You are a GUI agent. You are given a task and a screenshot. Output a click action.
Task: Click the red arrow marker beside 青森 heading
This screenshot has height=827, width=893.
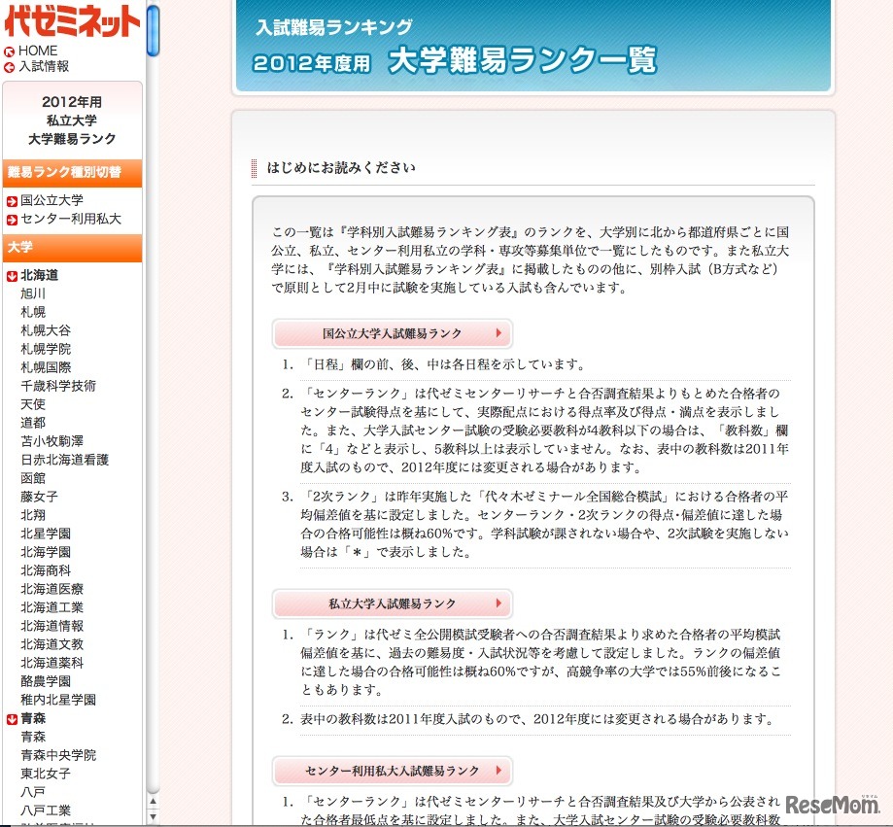point(13,717)
